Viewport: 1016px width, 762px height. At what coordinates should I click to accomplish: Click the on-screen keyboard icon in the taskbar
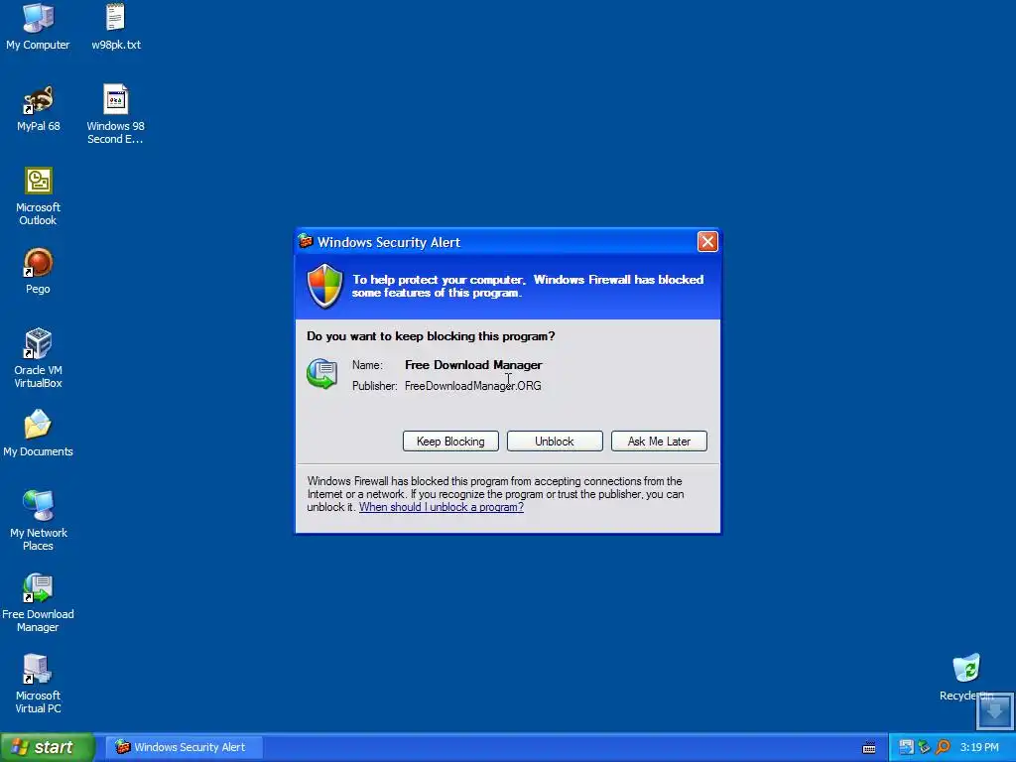coord(869,748)
